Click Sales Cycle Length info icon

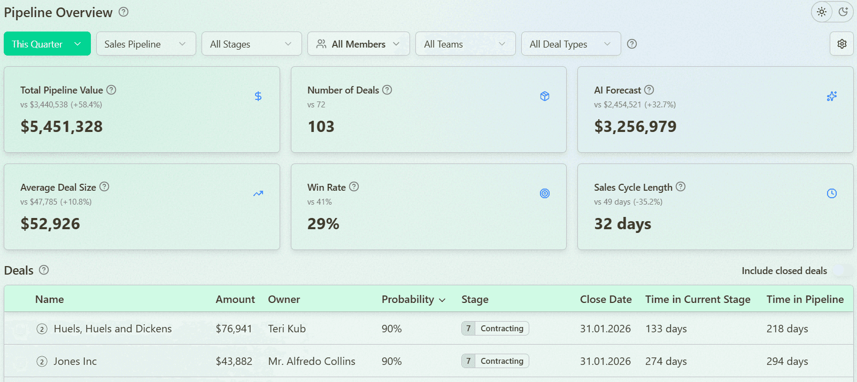[x=681, y=186]
